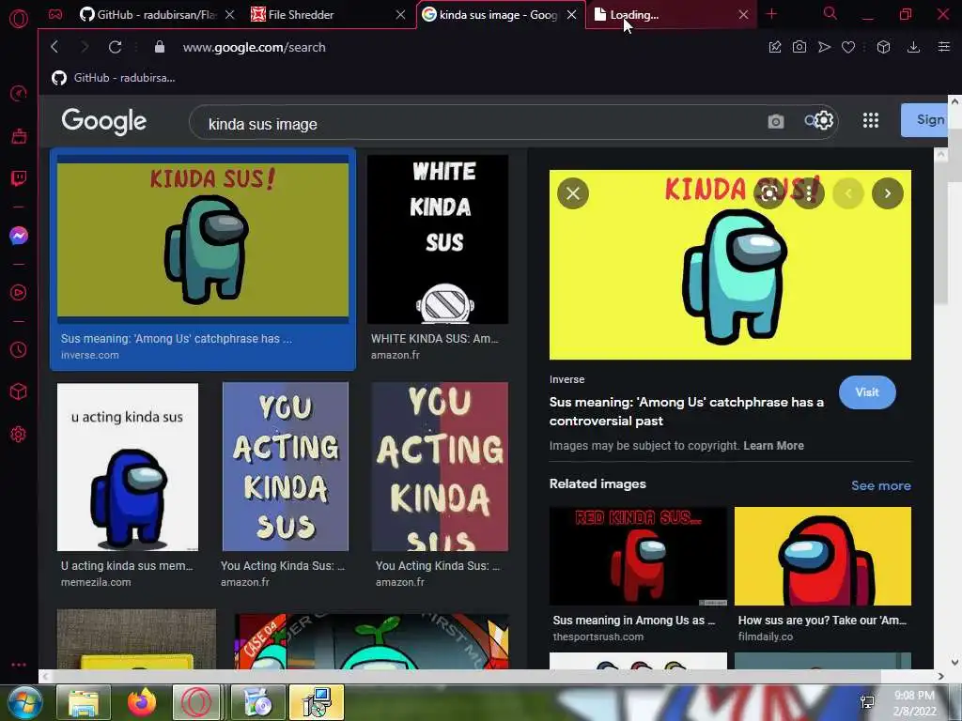Open the three-dots menu on the preview image
Viewport: 962px width, 721px height.
click(809, 193)
